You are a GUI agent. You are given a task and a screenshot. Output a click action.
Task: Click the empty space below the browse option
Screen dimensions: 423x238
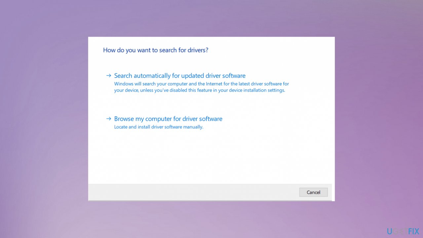(x=211, y=155)
